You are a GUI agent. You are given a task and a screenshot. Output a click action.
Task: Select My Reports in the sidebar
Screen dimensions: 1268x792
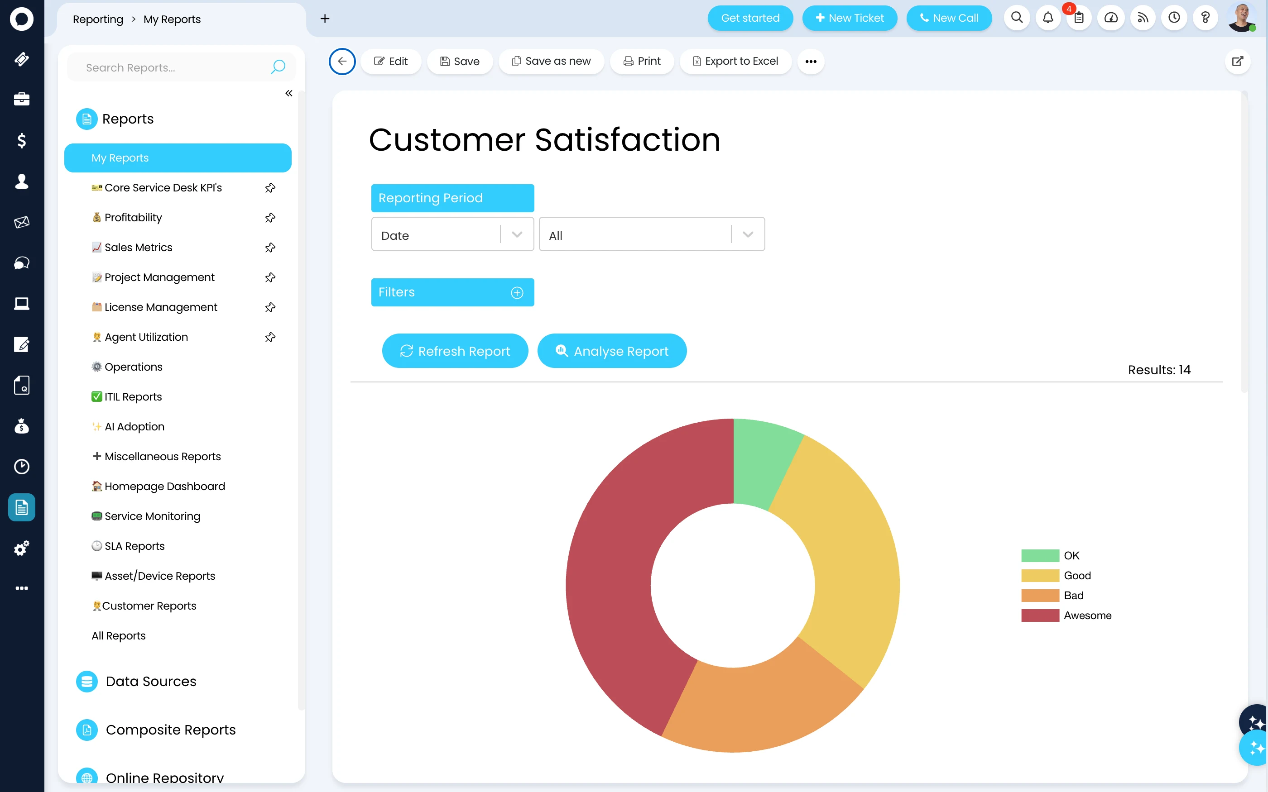178,157
